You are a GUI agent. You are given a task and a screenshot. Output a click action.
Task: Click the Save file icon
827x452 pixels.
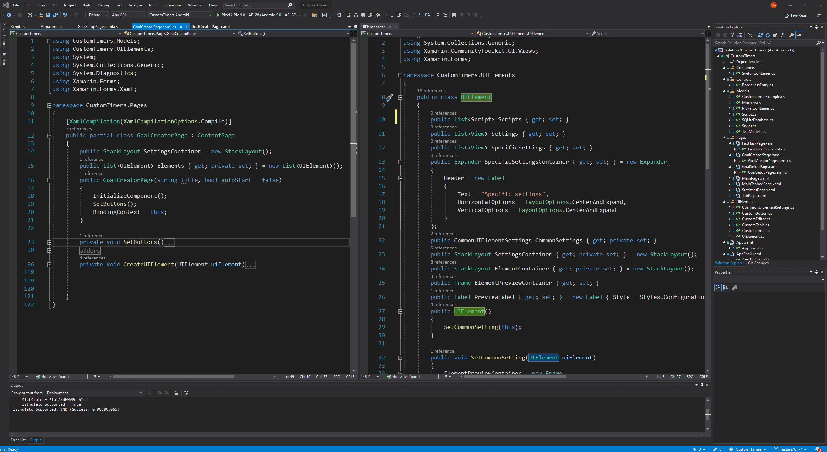(x=48, y=15)
